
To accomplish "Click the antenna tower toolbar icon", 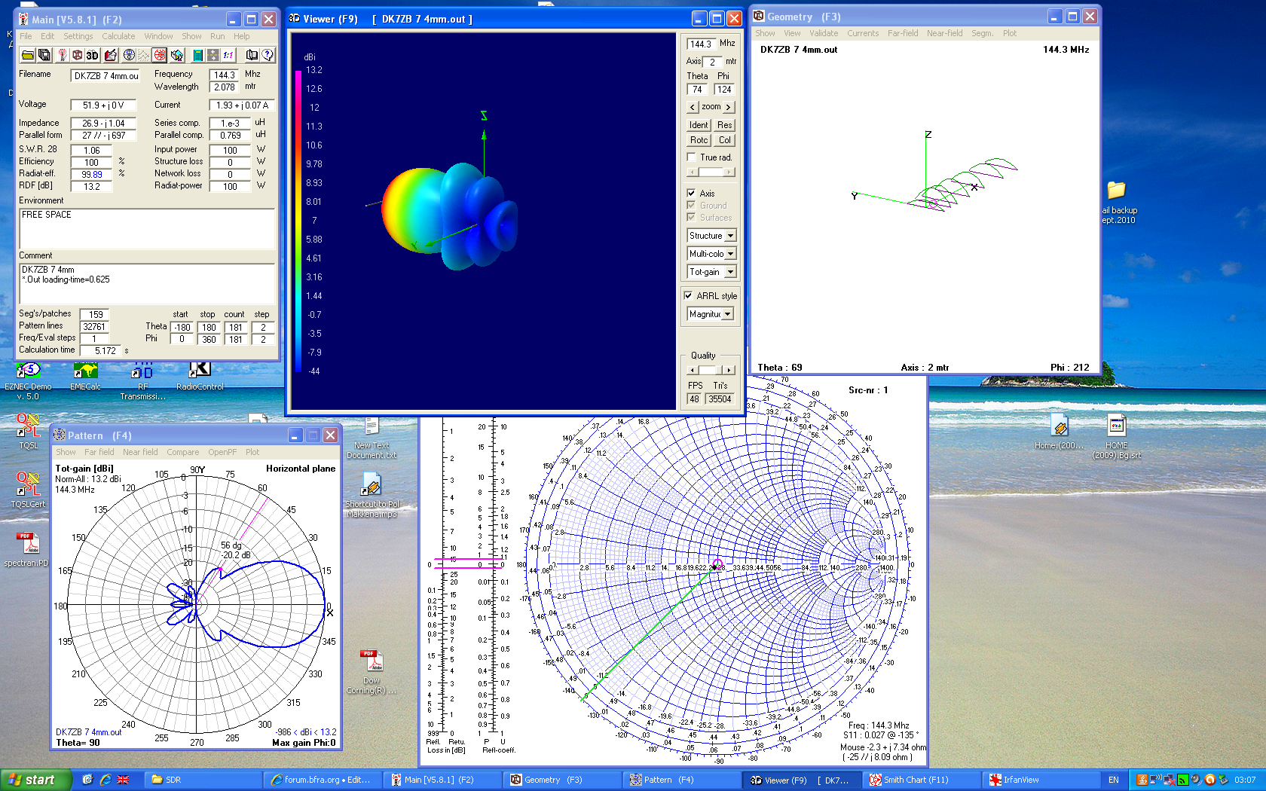I will point(63,55).
